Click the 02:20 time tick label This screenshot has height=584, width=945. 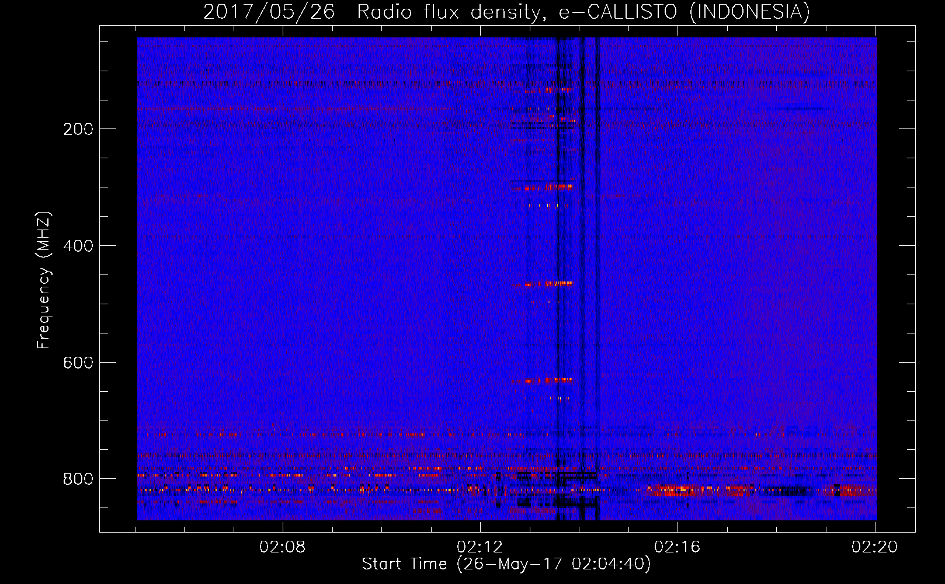875,547
